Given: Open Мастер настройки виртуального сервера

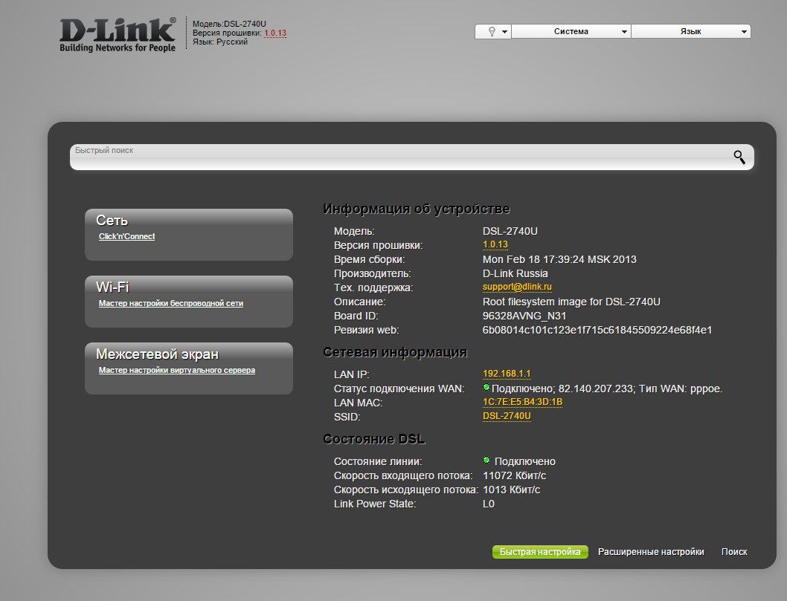Looking at the screenshot, I should tap(177, 371).
